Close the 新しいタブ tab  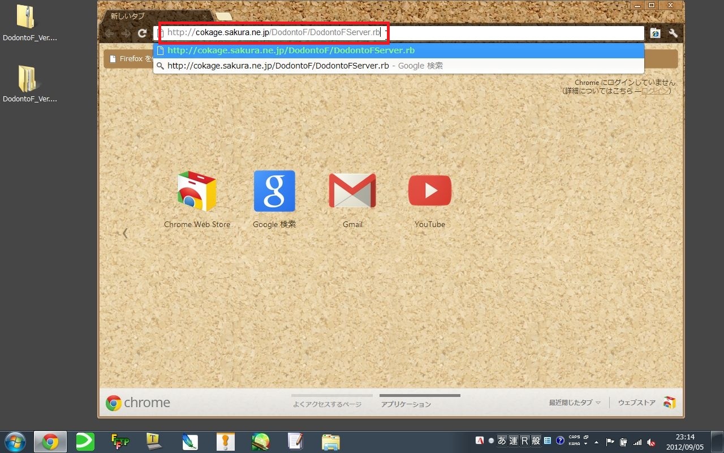205,17
